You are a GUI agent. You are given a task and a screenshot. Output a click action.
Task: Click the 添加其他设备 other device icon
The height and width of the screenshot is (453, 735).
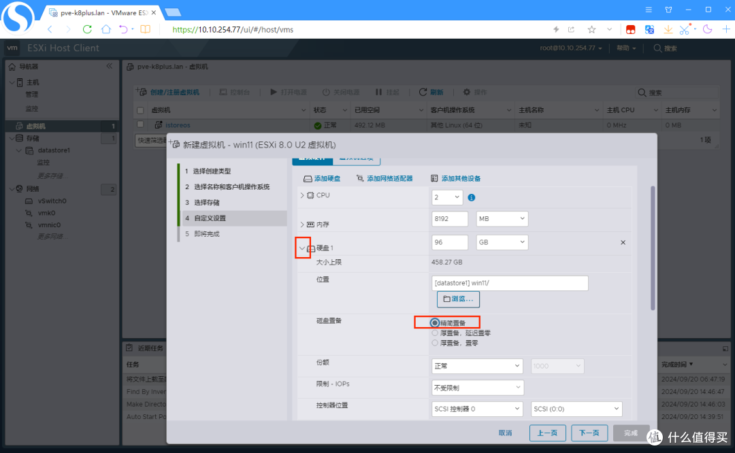(x=434, y=178)
